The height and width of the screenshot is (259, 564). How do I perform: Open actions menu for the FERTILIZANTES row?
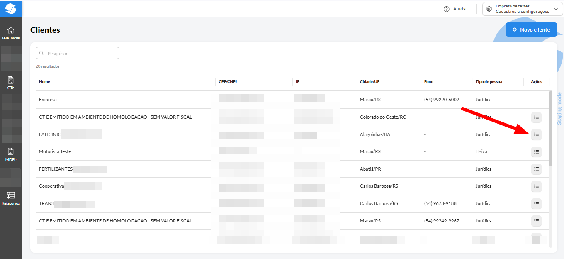536,169
